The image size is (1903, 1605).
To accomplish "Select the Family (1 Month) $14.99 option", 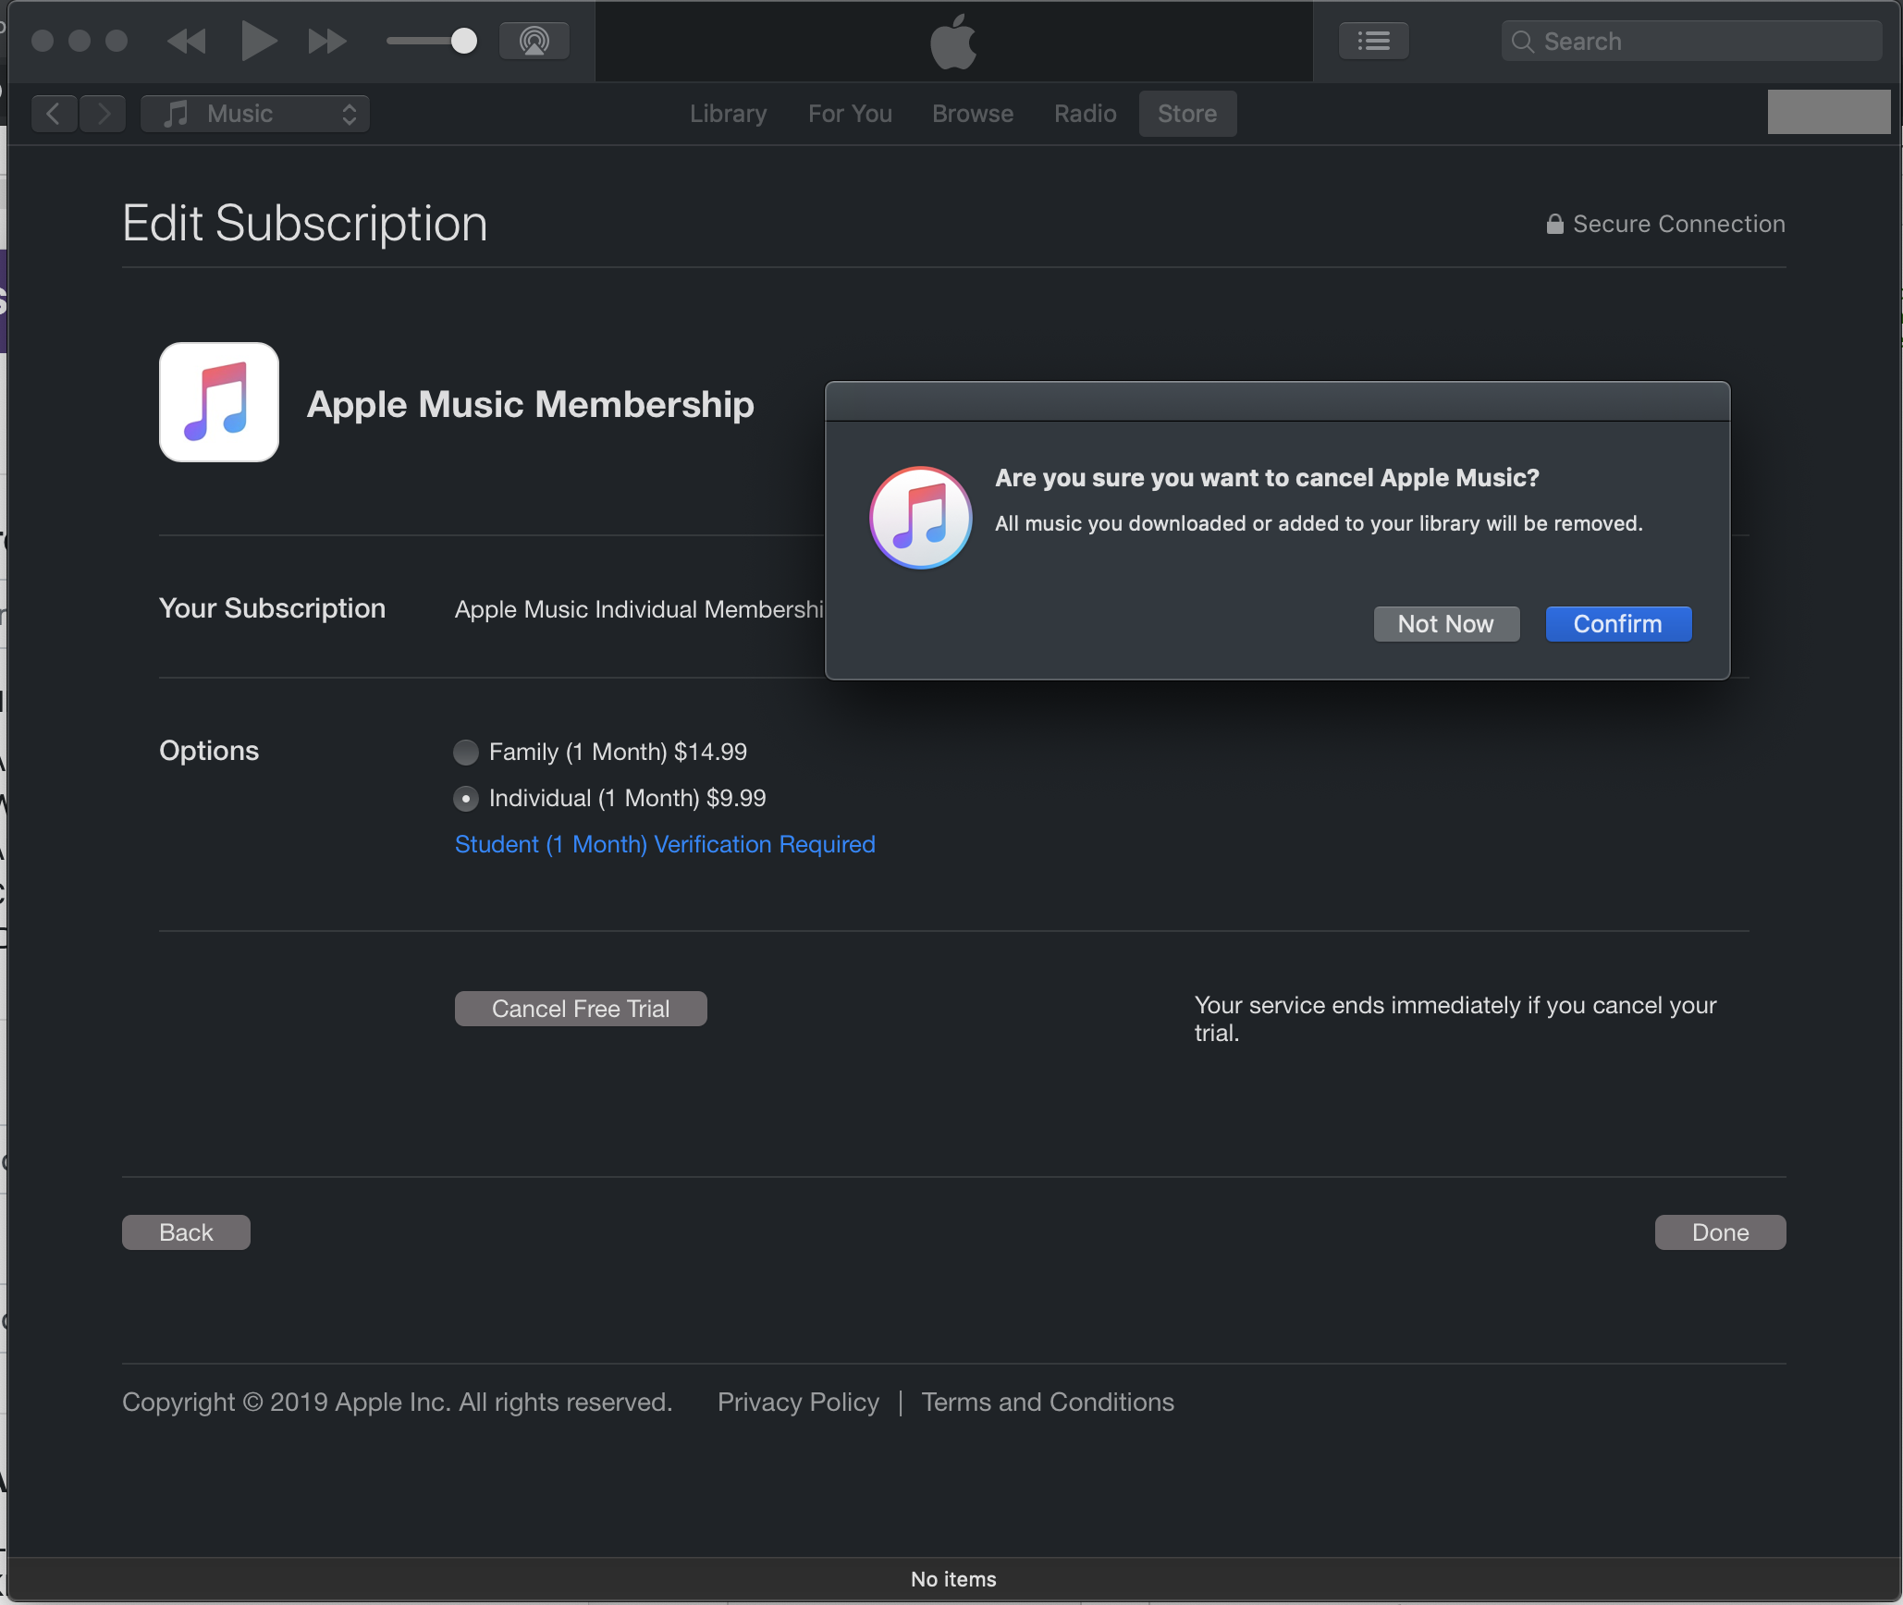I will [x=466, y=752].
